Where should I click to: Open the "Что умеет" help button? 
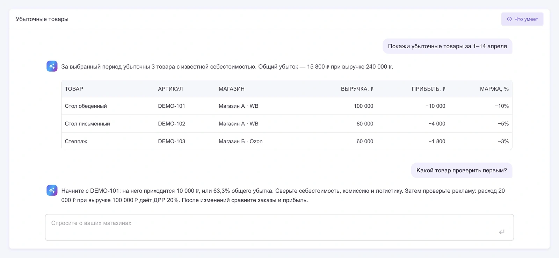(522, 19)
